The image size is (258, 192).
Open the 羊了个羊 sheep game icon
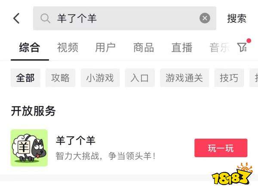pyautogui.click(x=29, y=148)
